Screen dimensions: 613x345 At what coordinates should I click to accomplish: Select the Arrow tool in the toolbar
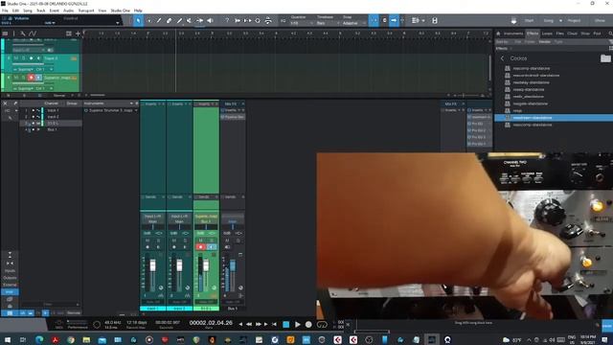coord(138,20)
